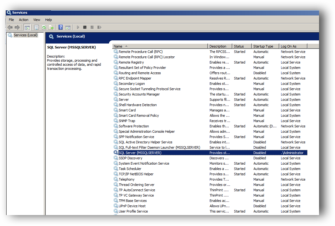The height and width of the screenshot is (226, 335).
Task: Open Properties from the toolbar
Action: coord(37,27)
